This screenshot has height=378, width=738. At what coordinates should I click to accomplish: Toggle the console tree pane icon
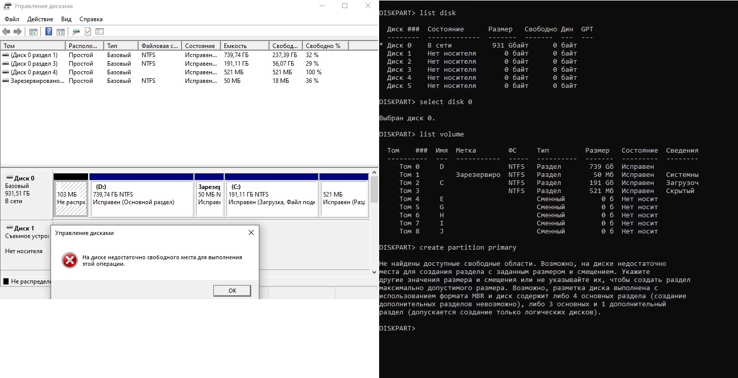click(x=33, y=32)
